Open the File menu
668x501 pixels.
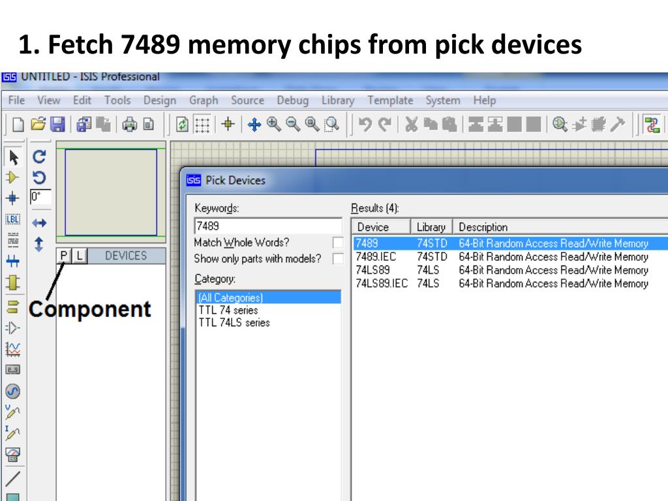pyautogui.click(x=16, y=100)
